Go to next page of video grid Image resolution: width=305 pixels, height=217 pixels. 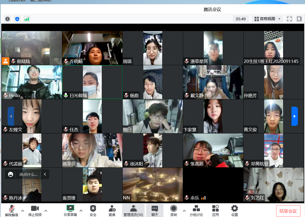pos(295,116)
